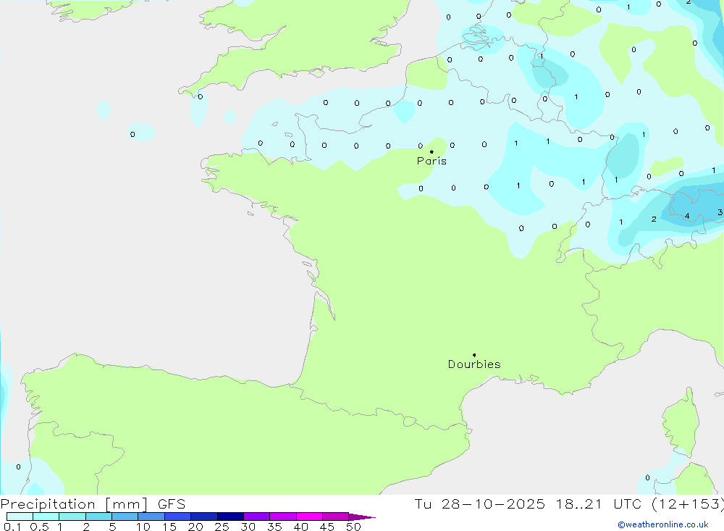Pick the legend swatch between 30 and 35
The width and height of the screenshot is (724, 531).
click(x=257, y=517)
